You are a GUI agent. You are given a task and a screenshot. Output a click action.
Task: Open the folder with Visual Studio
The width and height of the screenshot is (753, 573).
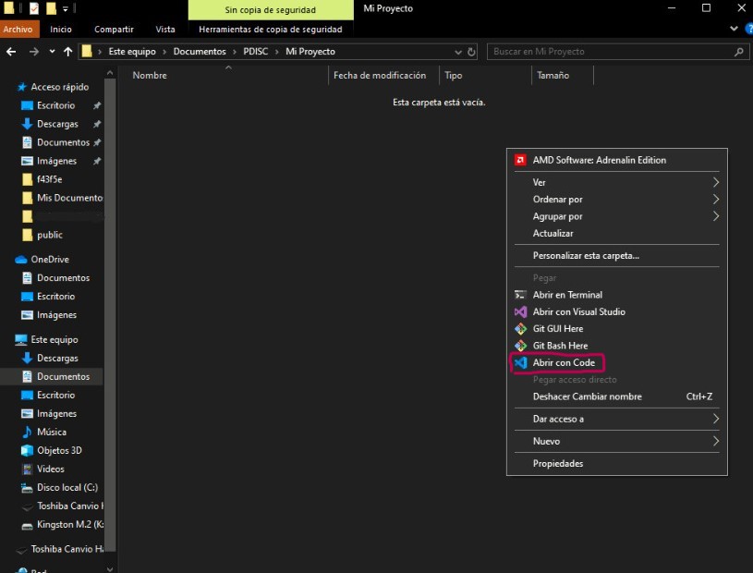coord(579,311)
